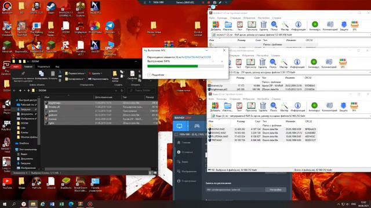Cancel the move via X next to progress bar
371x208 pixels.
221,61
